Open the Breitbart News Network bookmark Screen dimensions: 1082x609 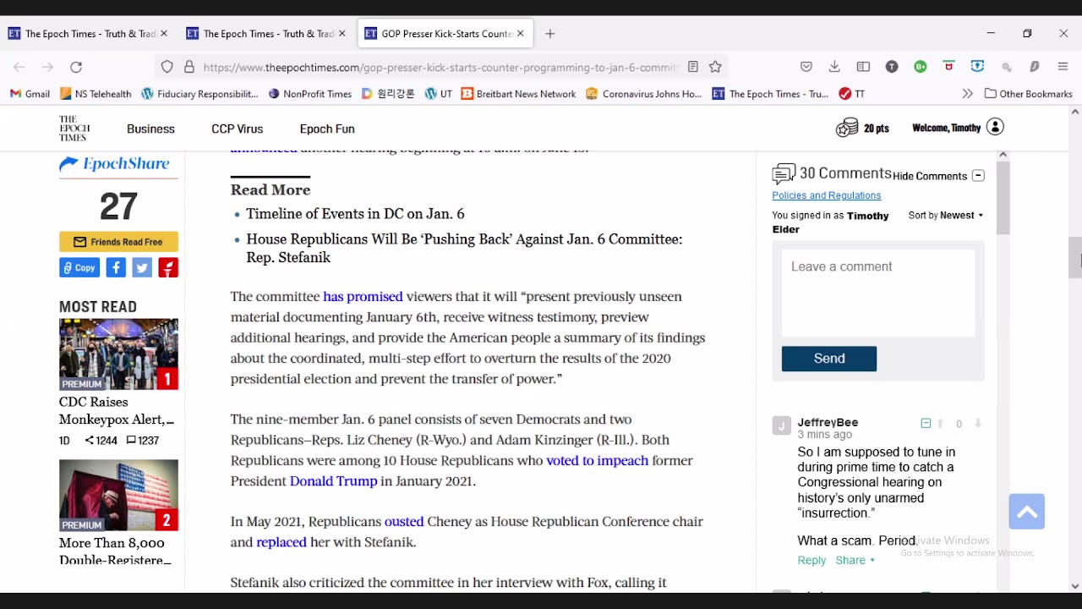point(518,94)
